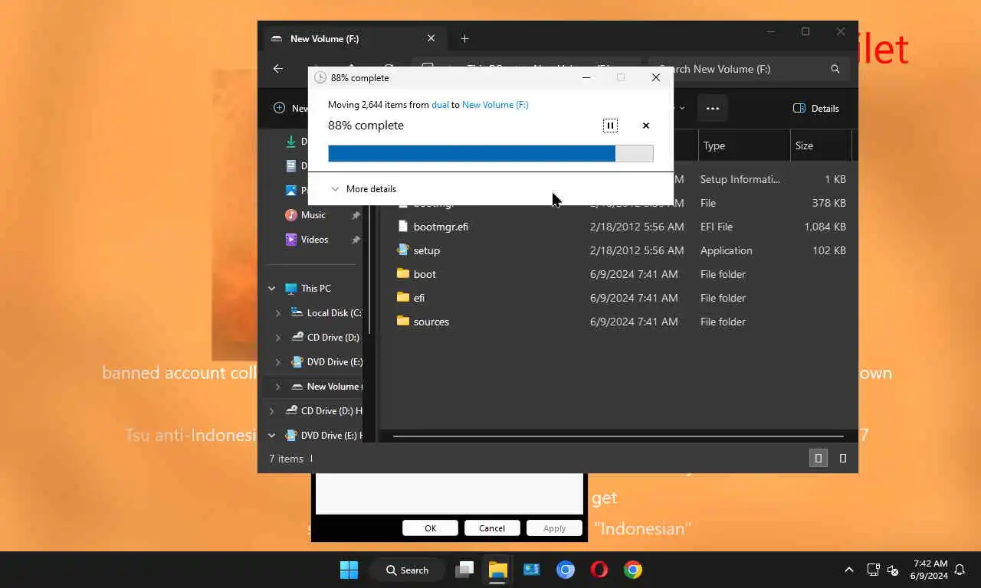Open Task View from the taskbar
Viewport: 981px width, 588px height.
coord(464,570)
